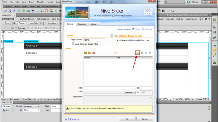
Task: Toggle Auto Generate Image Titles checkbox
Action: coord(73,44)
